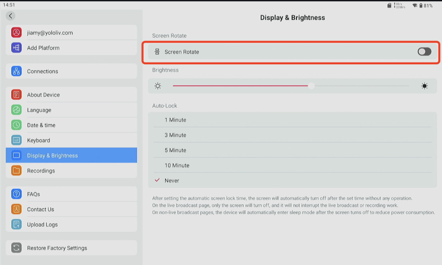Open FAQs help page
The height and width of the screenshot is (265, 442).
[71, 194]
